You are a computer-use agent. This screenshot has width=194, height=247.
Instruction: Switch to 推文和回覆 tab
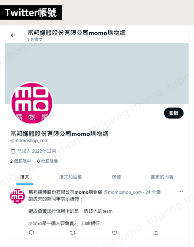coord(70,177)
